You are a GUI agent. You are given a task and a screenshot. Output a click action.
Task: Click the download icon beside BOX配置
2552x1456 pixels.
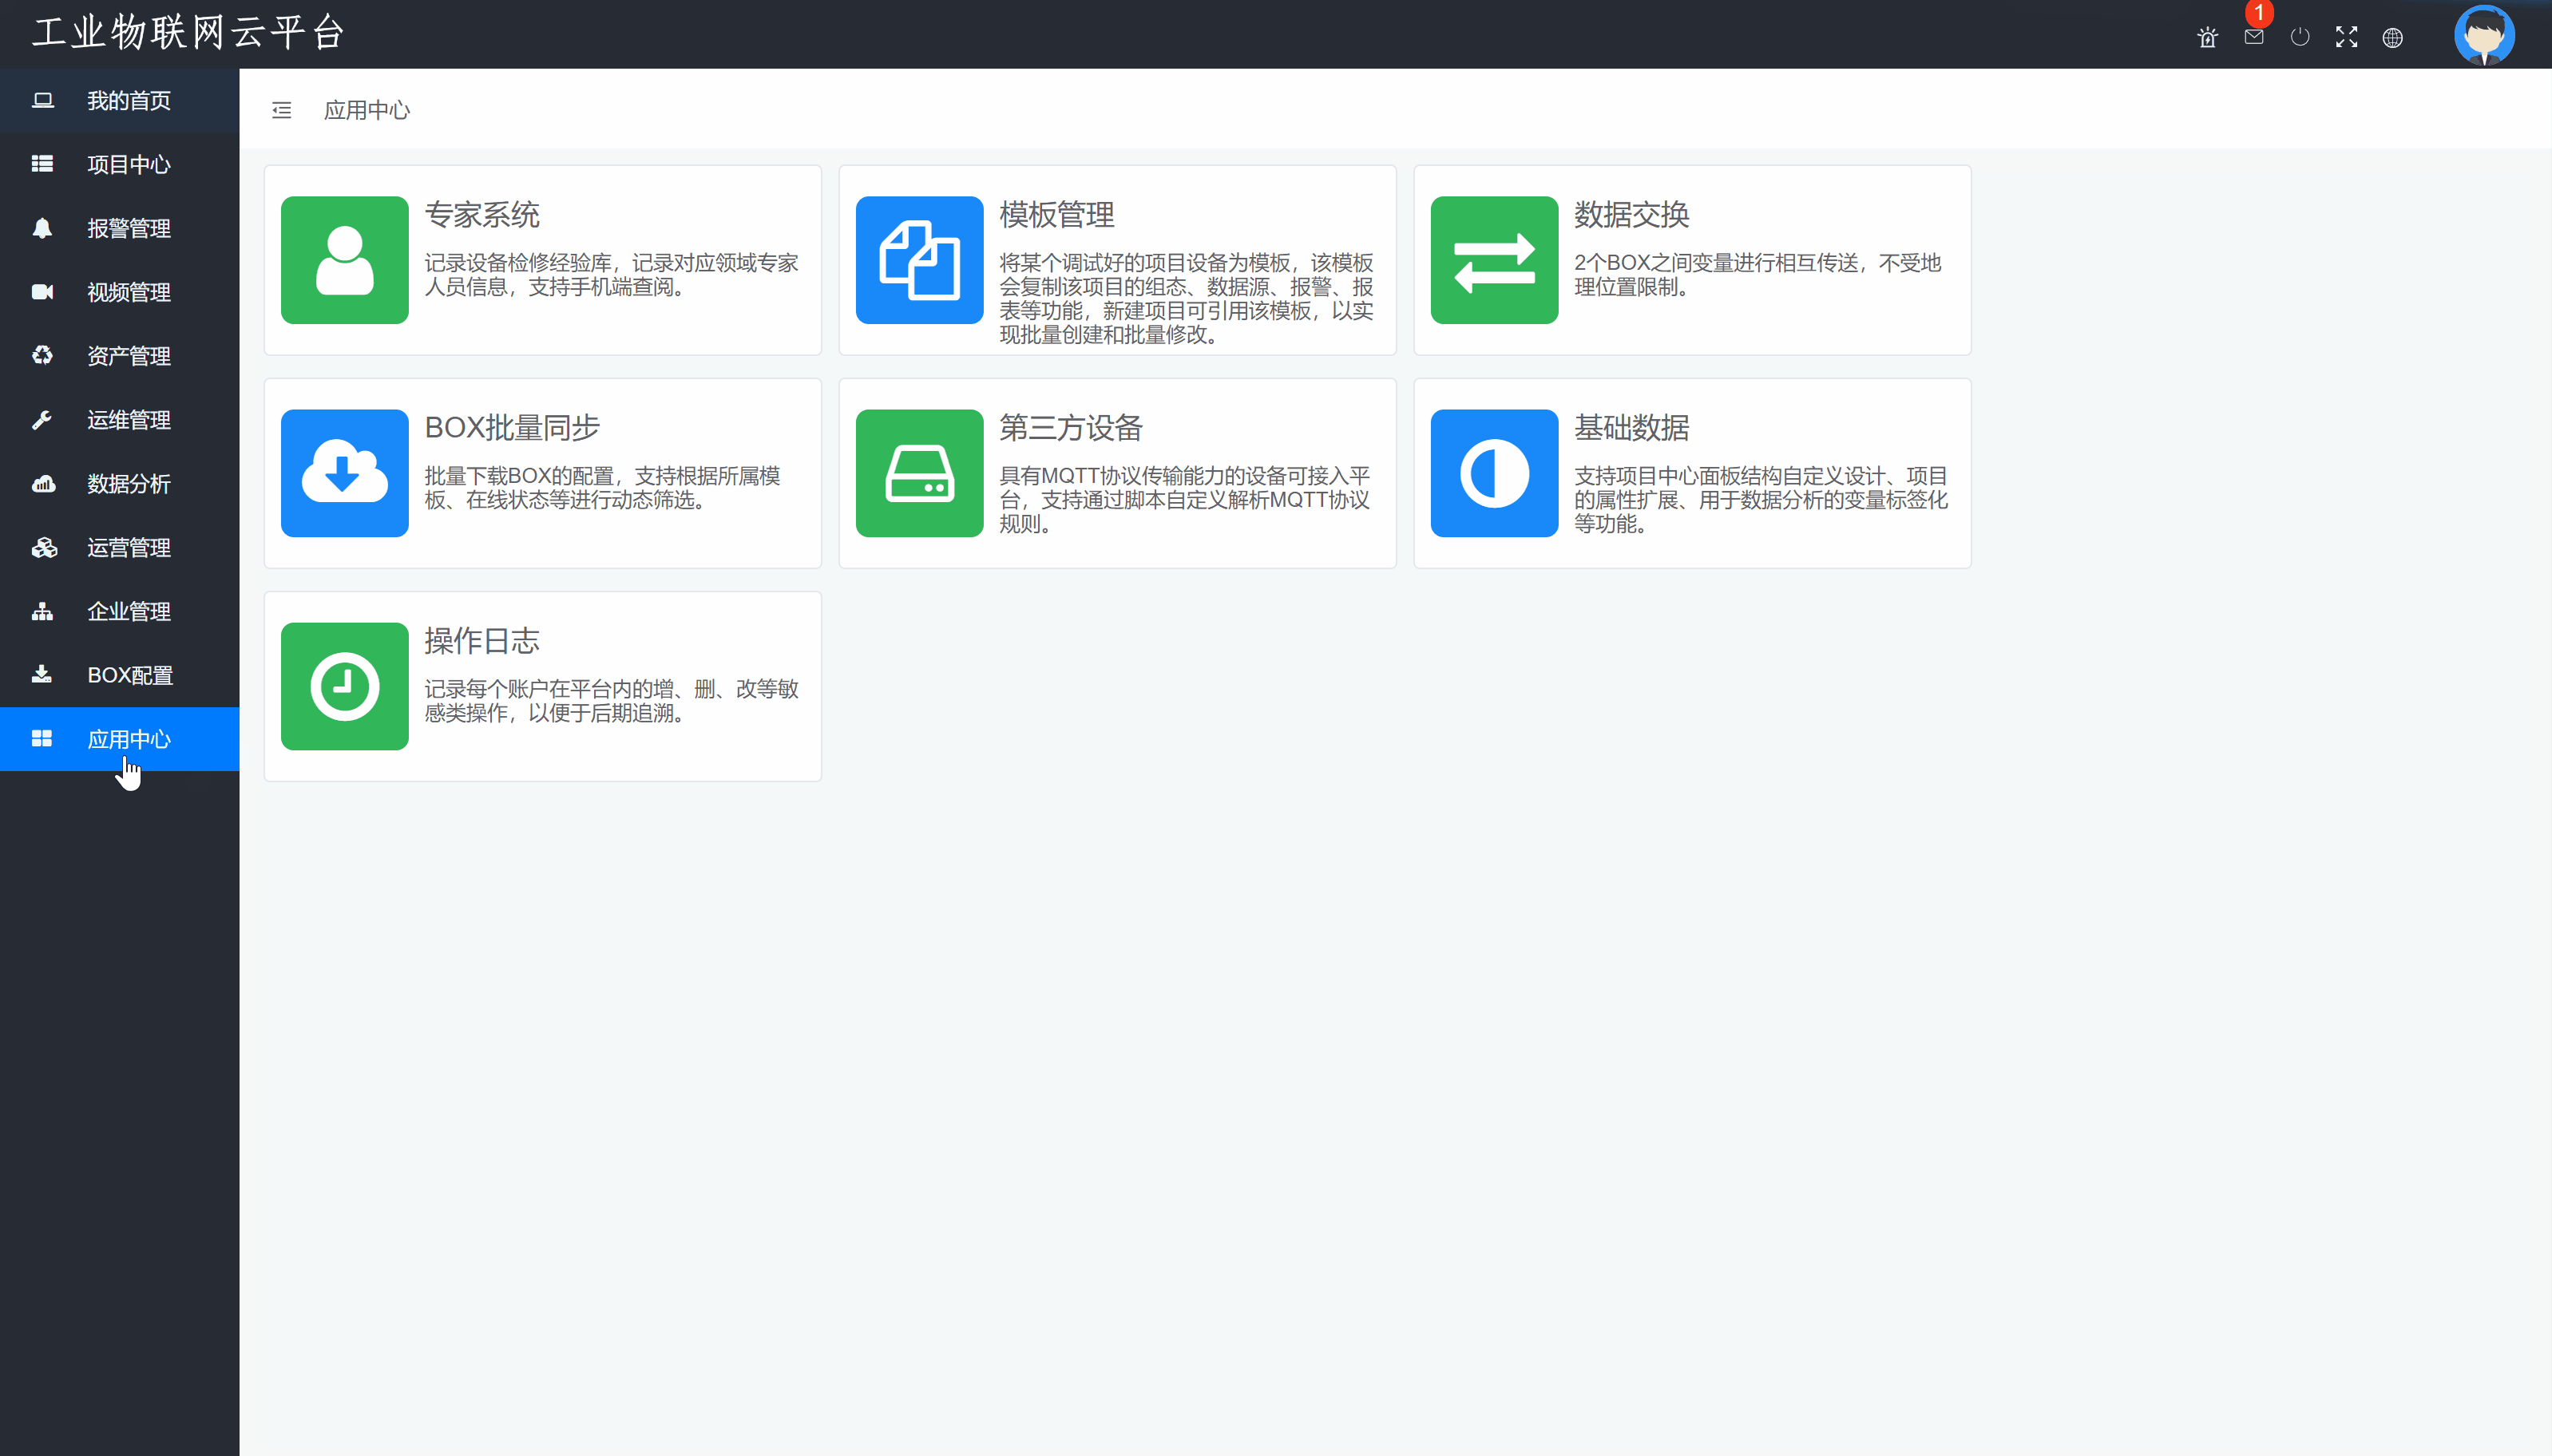click(42, 674)
